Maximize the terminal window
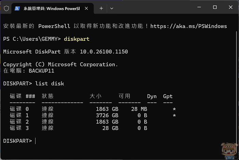This screenshot has height=160, width=239. point(215,7)
